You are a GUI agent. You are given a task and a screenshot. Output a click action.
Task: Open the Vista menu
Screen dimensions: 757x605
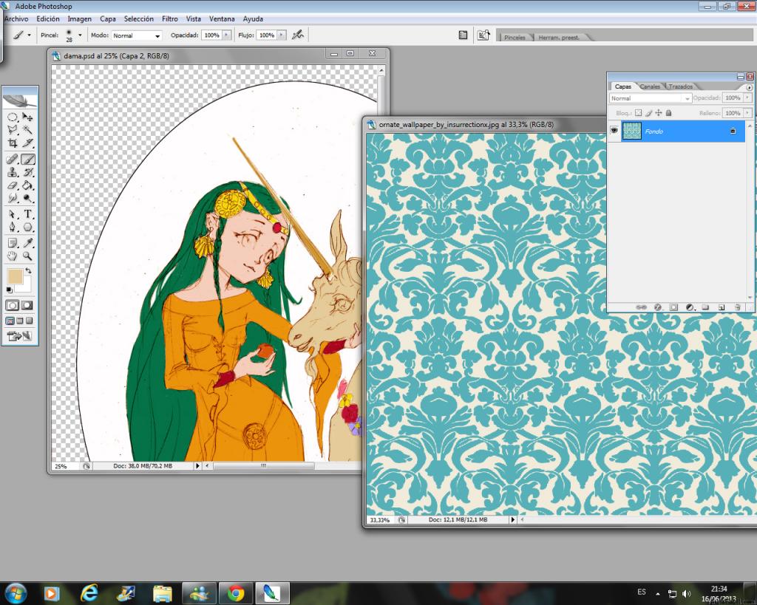click(194, 18)
